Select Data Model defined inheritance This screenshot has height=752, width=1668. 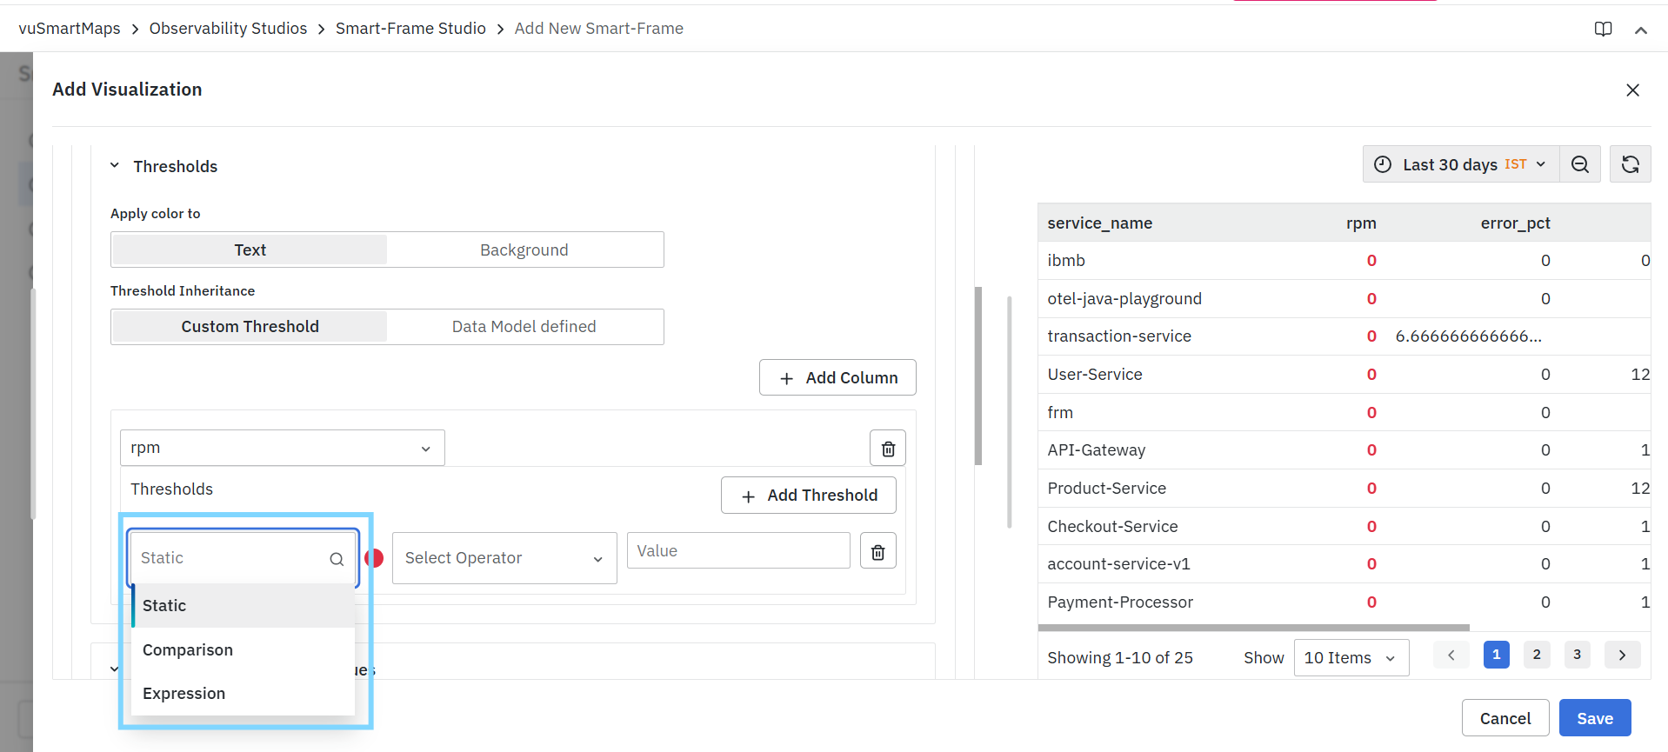pyautogui.click(x=524, y=327)
